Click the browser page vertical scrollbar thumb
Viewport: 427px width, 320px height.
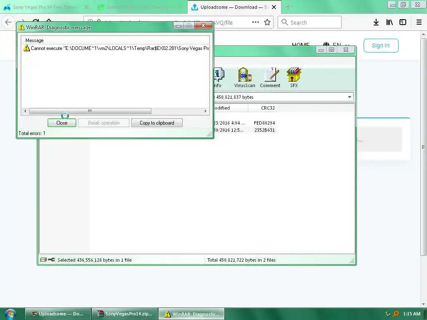tap(423, 147)
